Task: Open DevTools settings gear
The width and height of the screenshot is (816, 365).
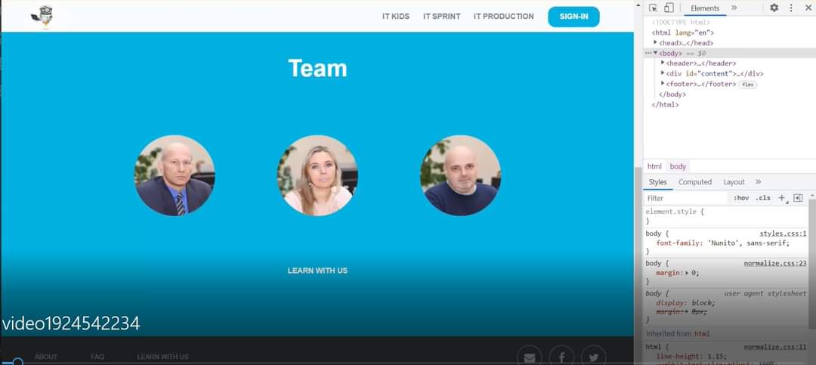Action: tap(774, 8)
